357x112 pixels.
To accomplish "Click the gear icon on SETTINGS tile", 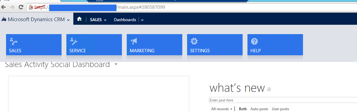I will click(194, 41).
